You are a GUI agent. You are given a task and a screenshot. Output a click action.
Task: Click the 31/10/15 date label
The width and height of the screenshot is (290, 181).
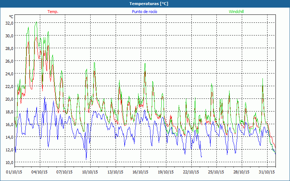(267, 172)
